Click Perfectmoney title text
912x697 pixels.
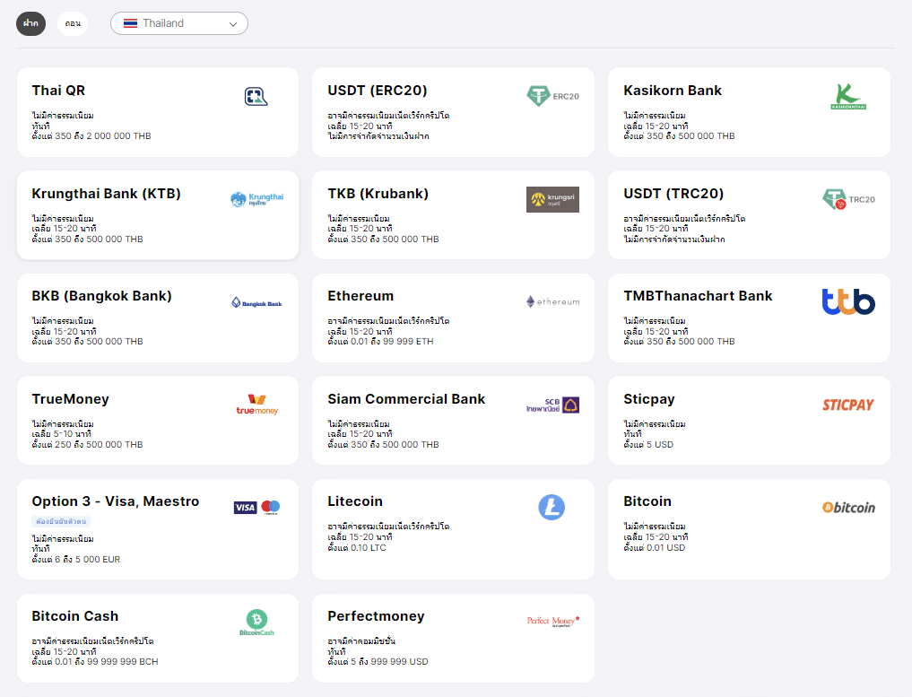click(376, 616)
